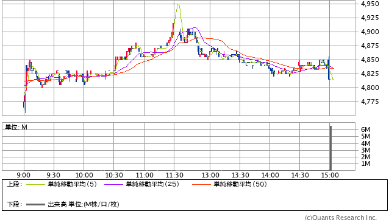Click the 10:00 time label
This screenshot has height=220, width=389.
84,175
